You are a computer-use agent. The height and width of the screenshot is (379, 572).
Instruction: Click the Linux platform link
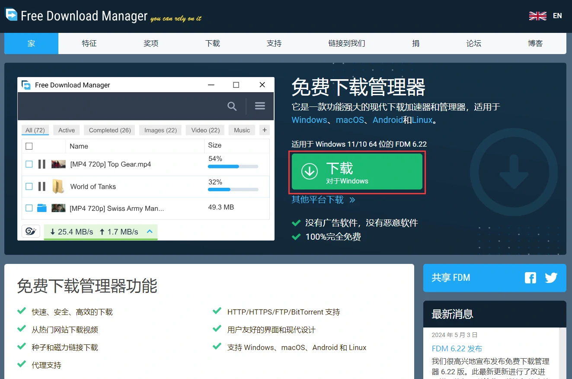[x=422, y=120]
